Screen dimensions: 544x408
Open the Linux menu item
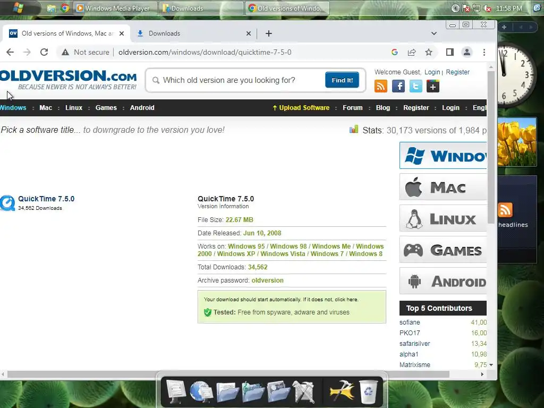(x=74, y=107)
